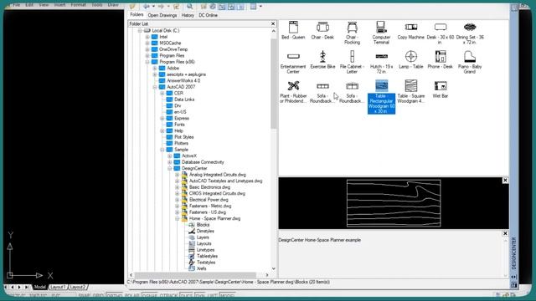Collapse the AutoCAD 2007 folder
This screenshot has width=536, height=301.
[x=155, y=87]
